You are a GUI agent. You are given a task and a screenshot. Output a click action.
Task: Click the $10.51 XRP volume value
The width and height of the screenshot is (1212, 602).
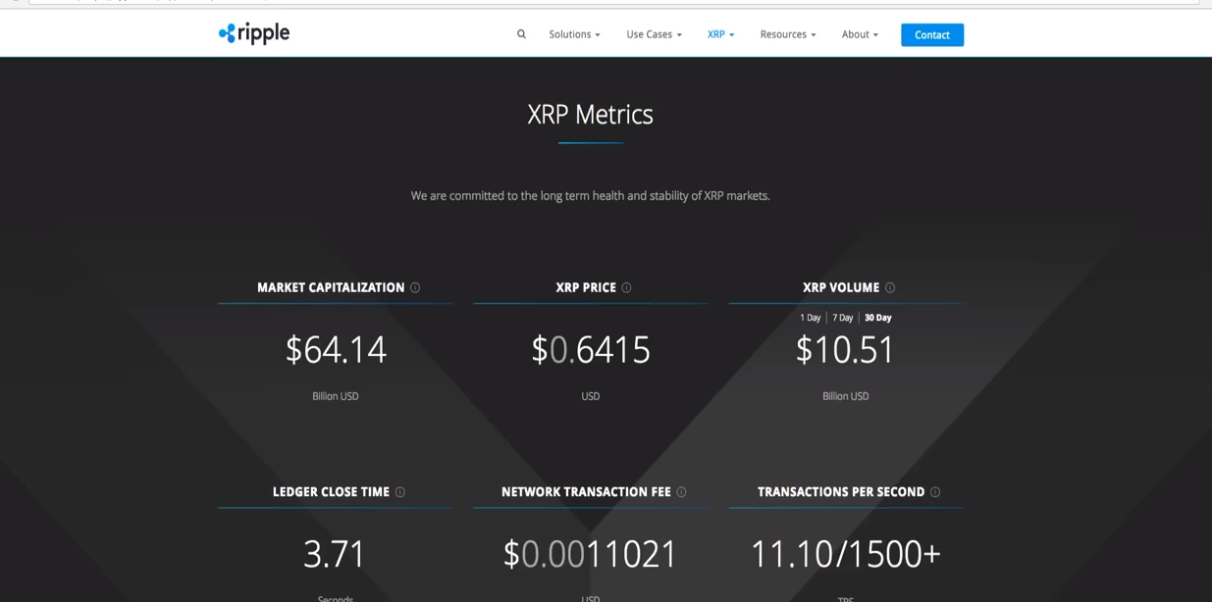[846, 350]
